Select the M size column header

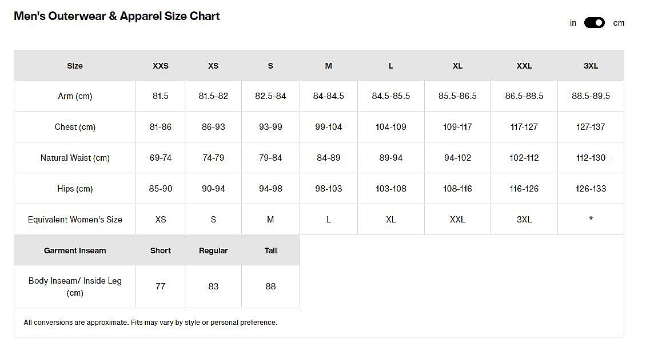[x=328, y=66]
